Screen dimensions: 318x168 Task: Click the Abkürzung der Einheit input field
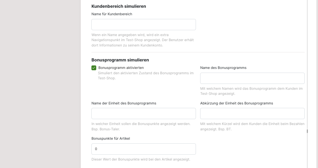[x=252, y=114]
